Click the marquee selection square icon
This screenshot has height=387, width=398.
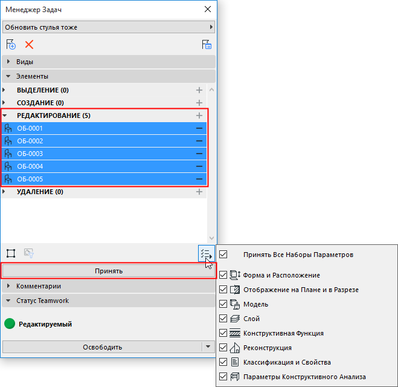11,253
